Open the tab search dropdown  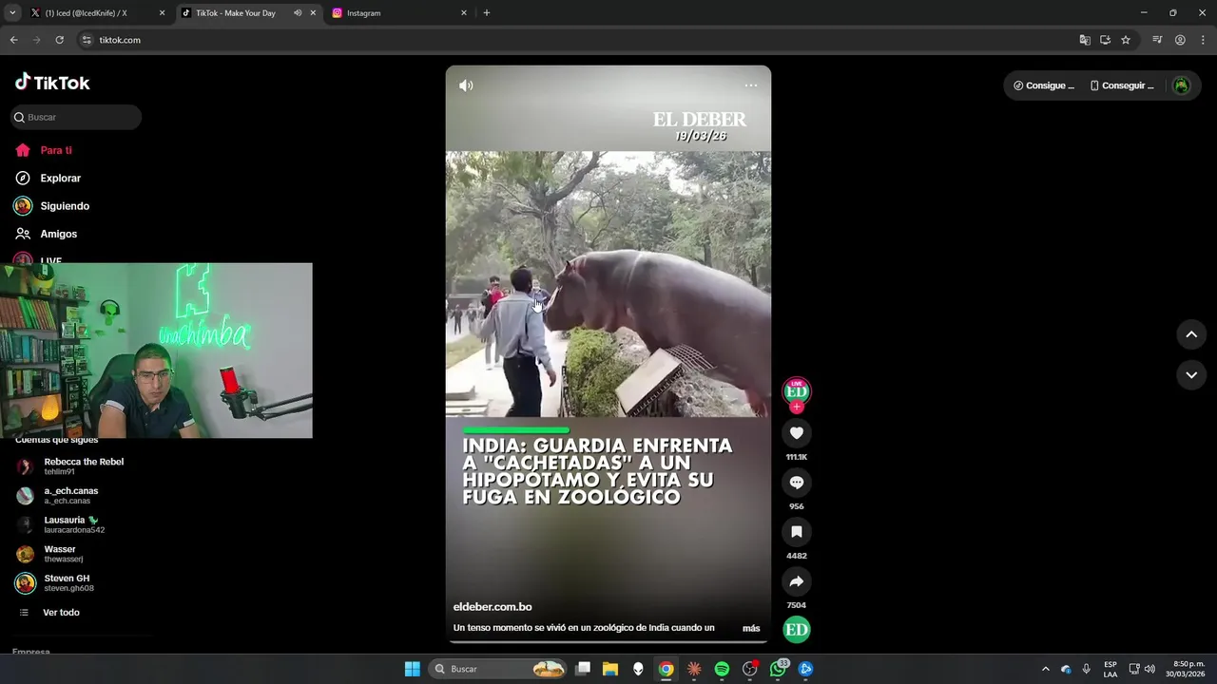click(12, 13)
